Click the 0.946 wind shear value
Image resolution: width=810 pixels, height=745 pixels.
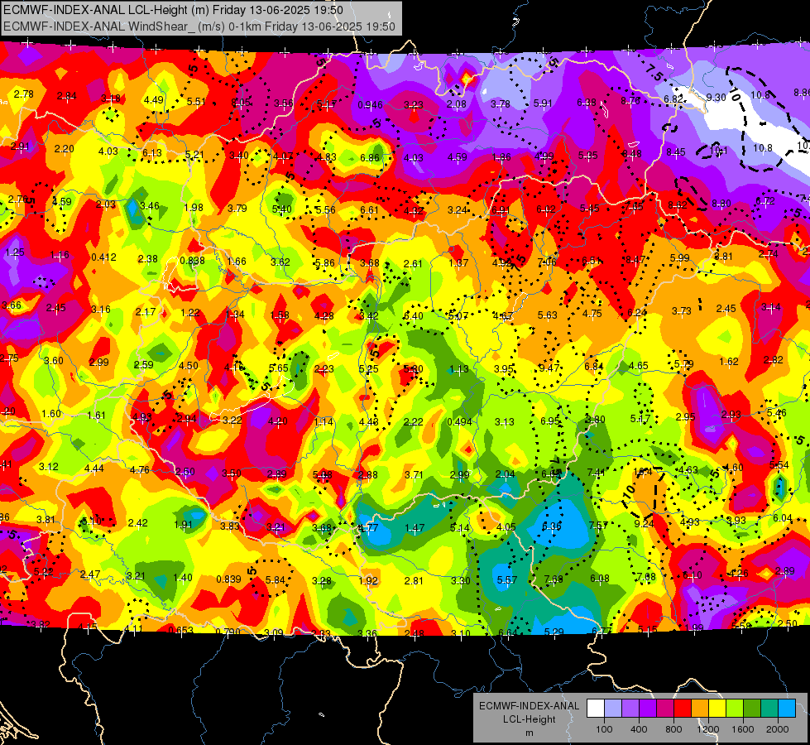371,105
